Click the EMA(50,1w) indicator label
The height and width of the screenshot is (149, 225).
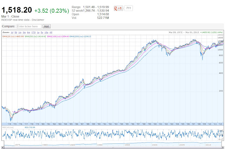pos(36,36)
